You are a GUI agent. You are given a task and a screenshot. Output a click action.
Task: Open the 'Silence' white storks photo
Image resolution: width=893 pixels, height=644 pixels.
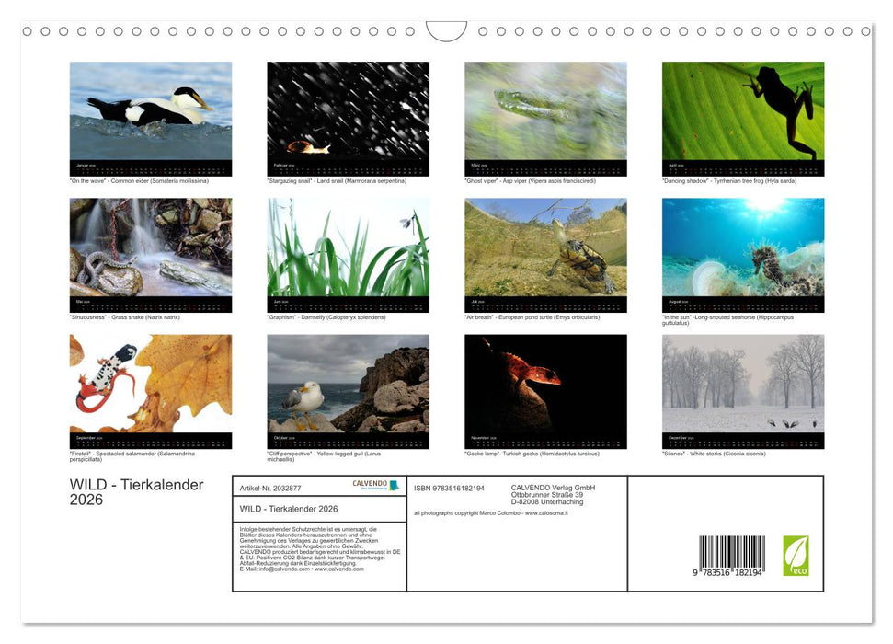click(742, 386)
